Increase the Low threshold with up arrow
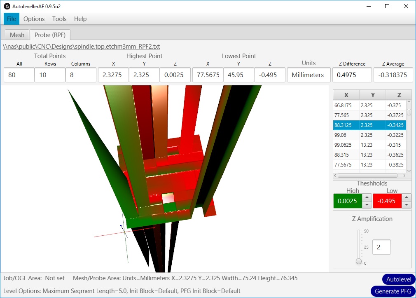 tap(407, 198)
